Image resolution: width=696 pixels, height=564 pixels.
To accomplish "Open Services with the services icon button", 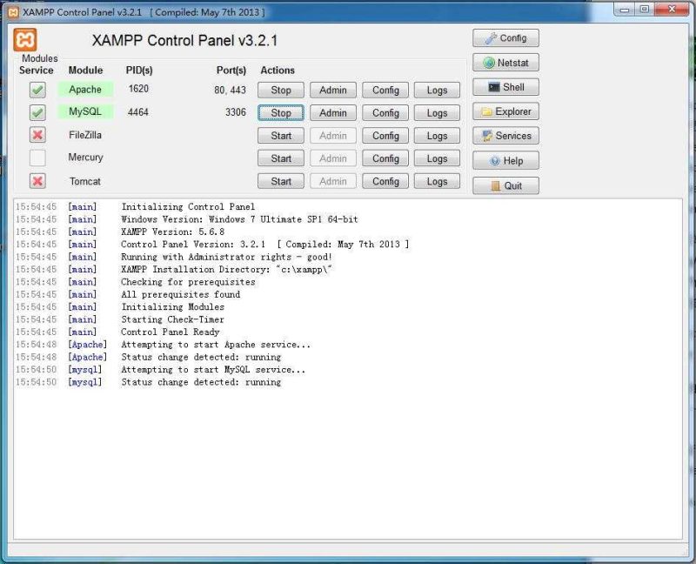I will point(505,136).
